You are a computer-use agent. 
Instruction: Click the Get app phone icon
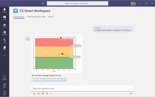pyautogui.click(x=5, y=78)
